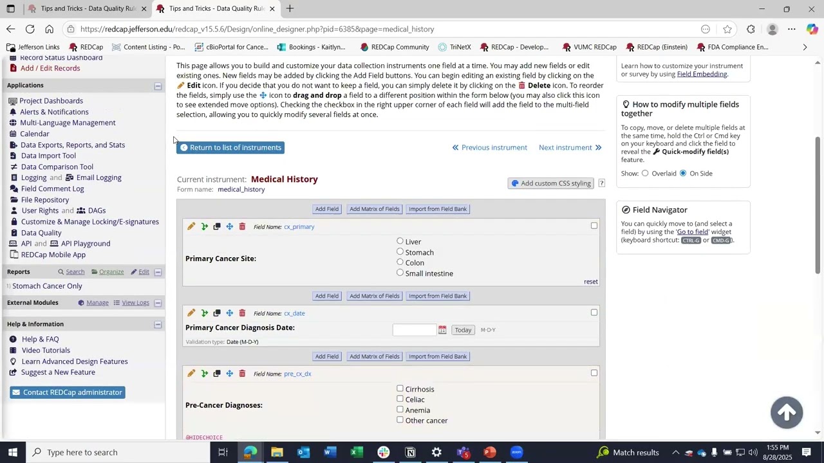Viewport: 824px width, 463px height.
Task: Copy the cx_primary field with copy icon
Action: [x=217, y=226]
